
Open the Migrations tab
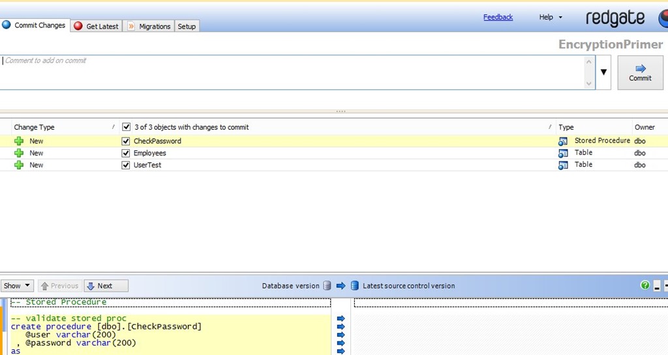[149, 26]
